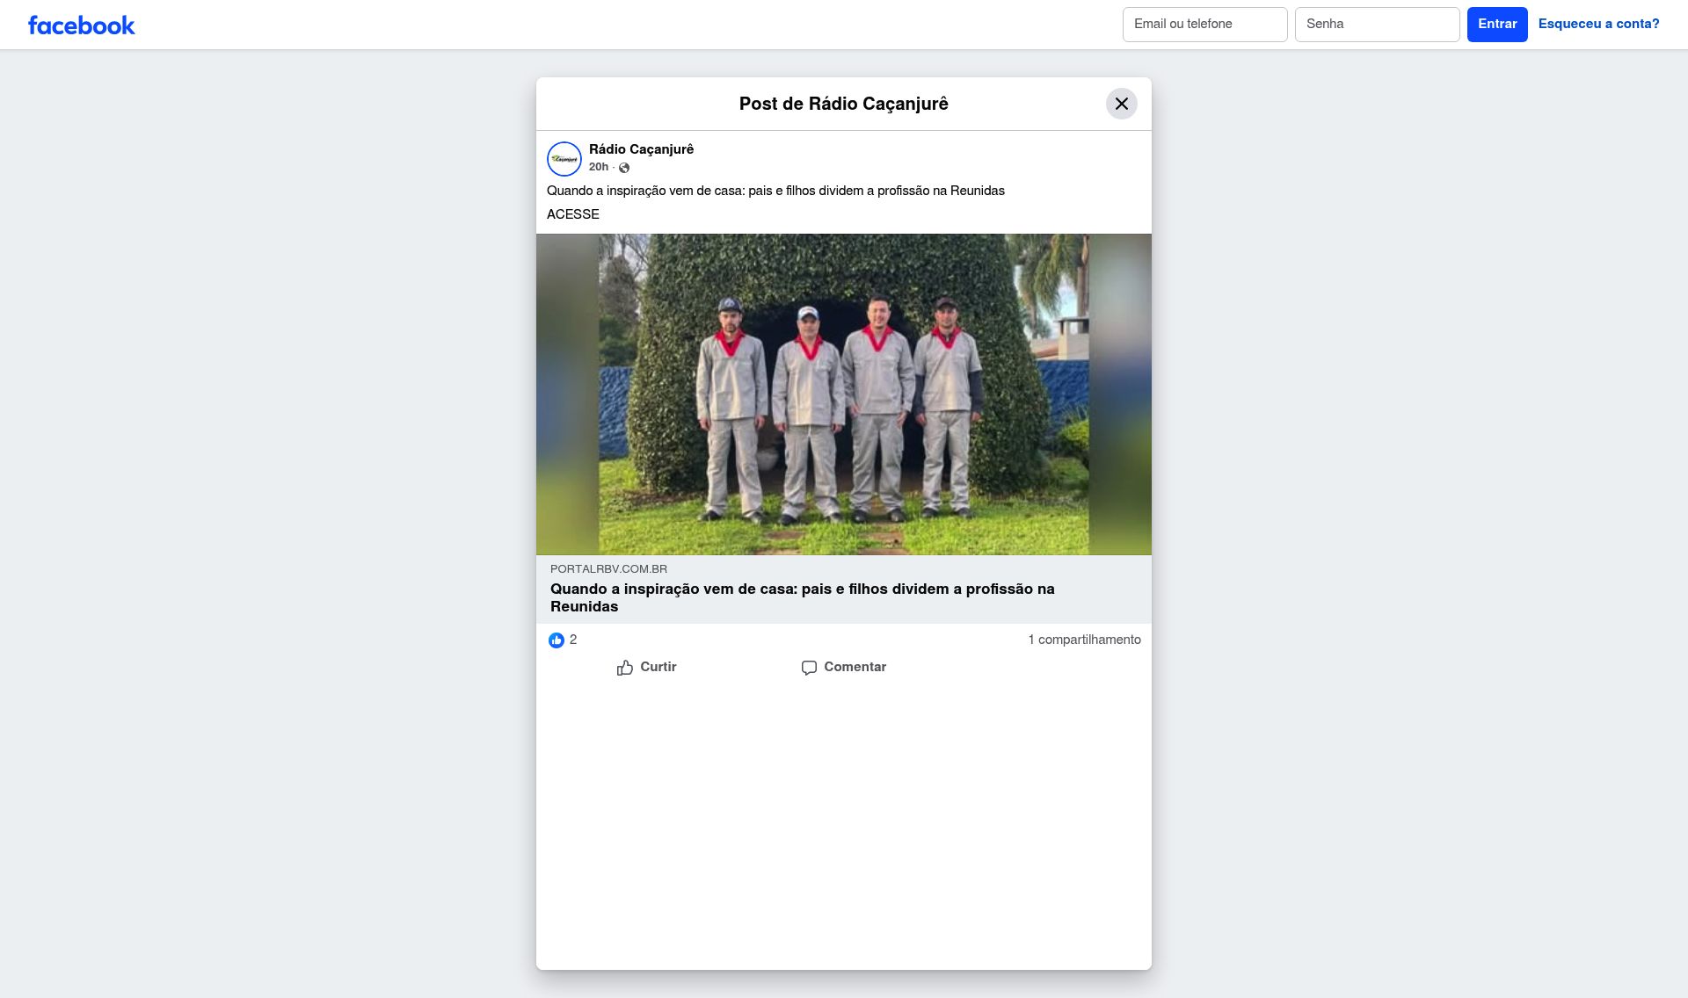Close the Rádio Caçanjurê post dialog
The width and height of the screenshot is (1688, 998).
(x=1121, y=104)
